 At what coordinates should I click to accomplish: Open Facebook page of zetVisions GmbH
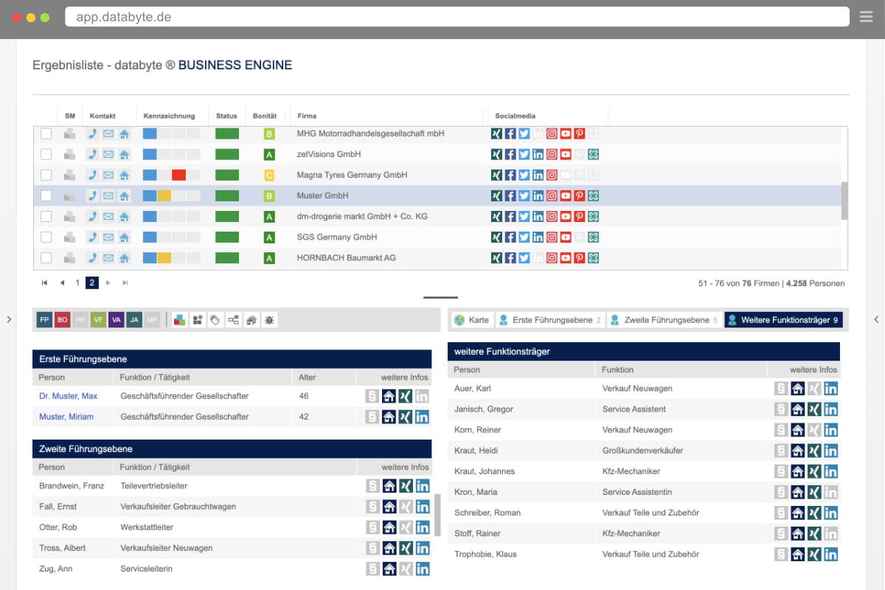(x=510, y=154)
